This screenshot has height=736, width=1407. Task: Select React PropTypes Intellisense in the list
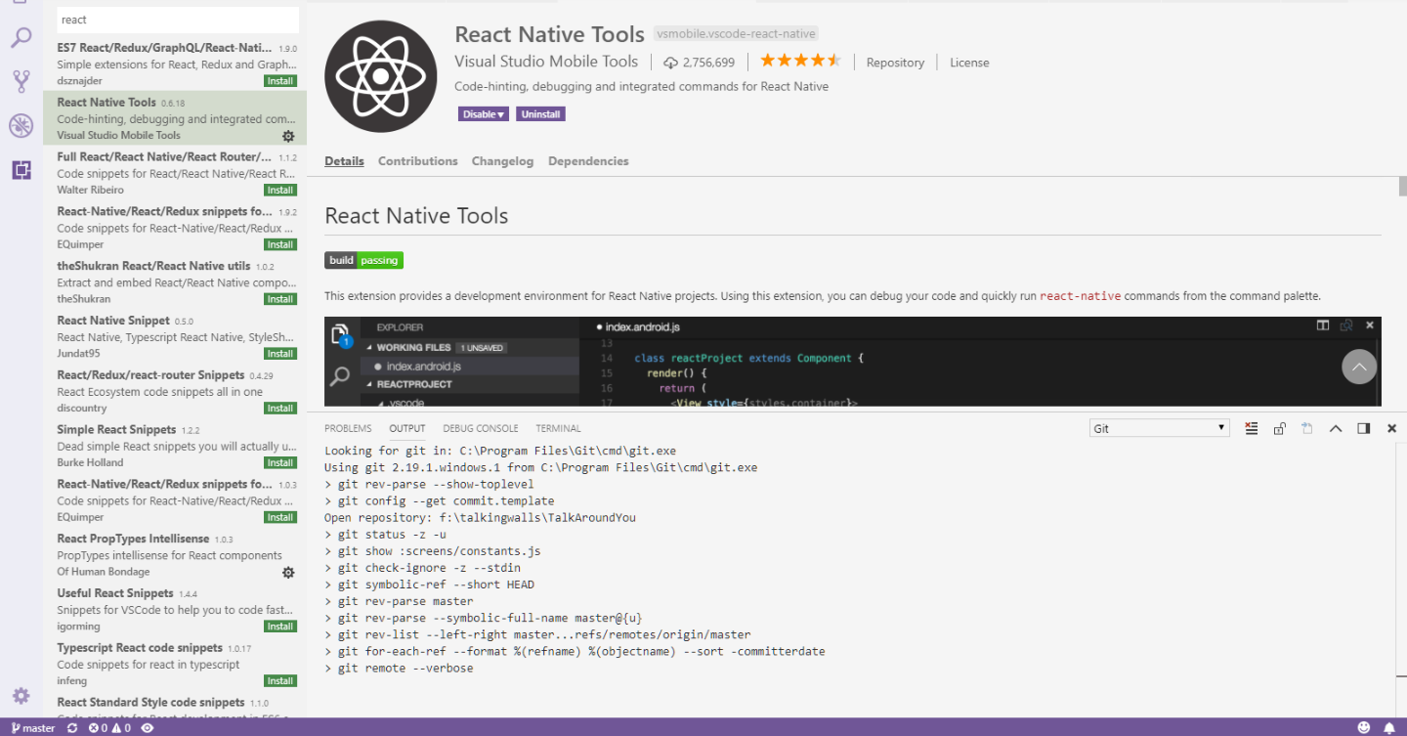click(x=175, y=555)
